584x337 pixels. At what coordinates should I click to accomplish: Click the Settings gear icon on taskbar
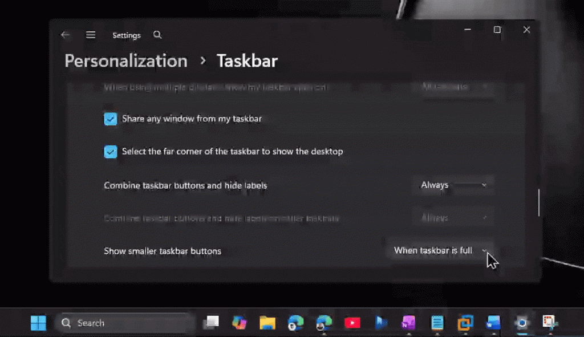point(522,323)
